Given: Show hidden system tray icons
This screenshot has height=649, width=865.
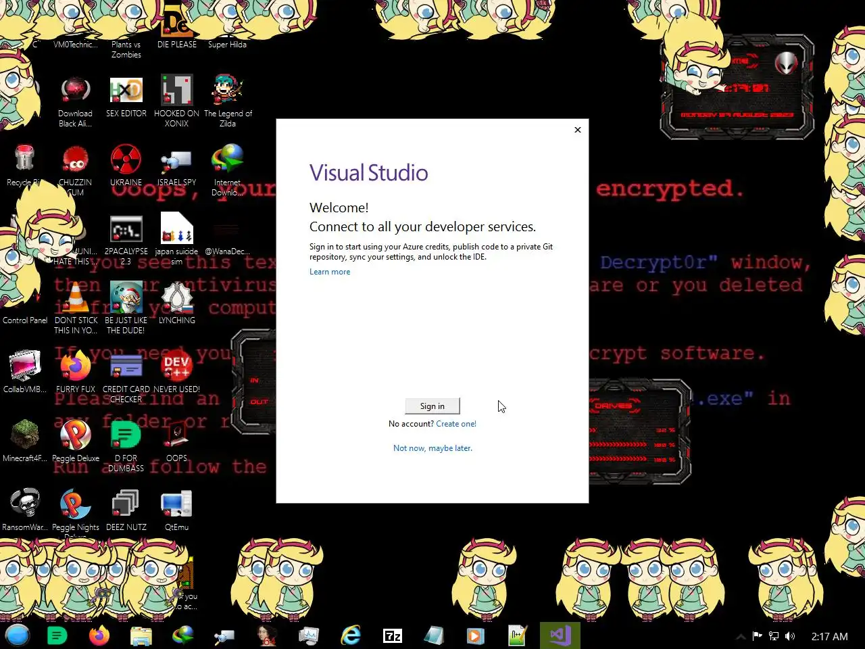Looking at the screenshot, I should tap(741, 636).
